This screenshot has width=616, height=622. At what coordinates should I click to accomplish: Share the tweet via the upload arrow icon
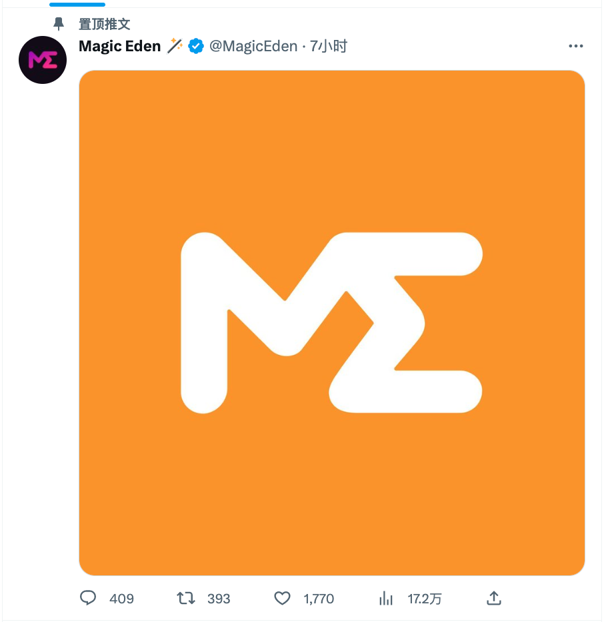coord(494,598)
